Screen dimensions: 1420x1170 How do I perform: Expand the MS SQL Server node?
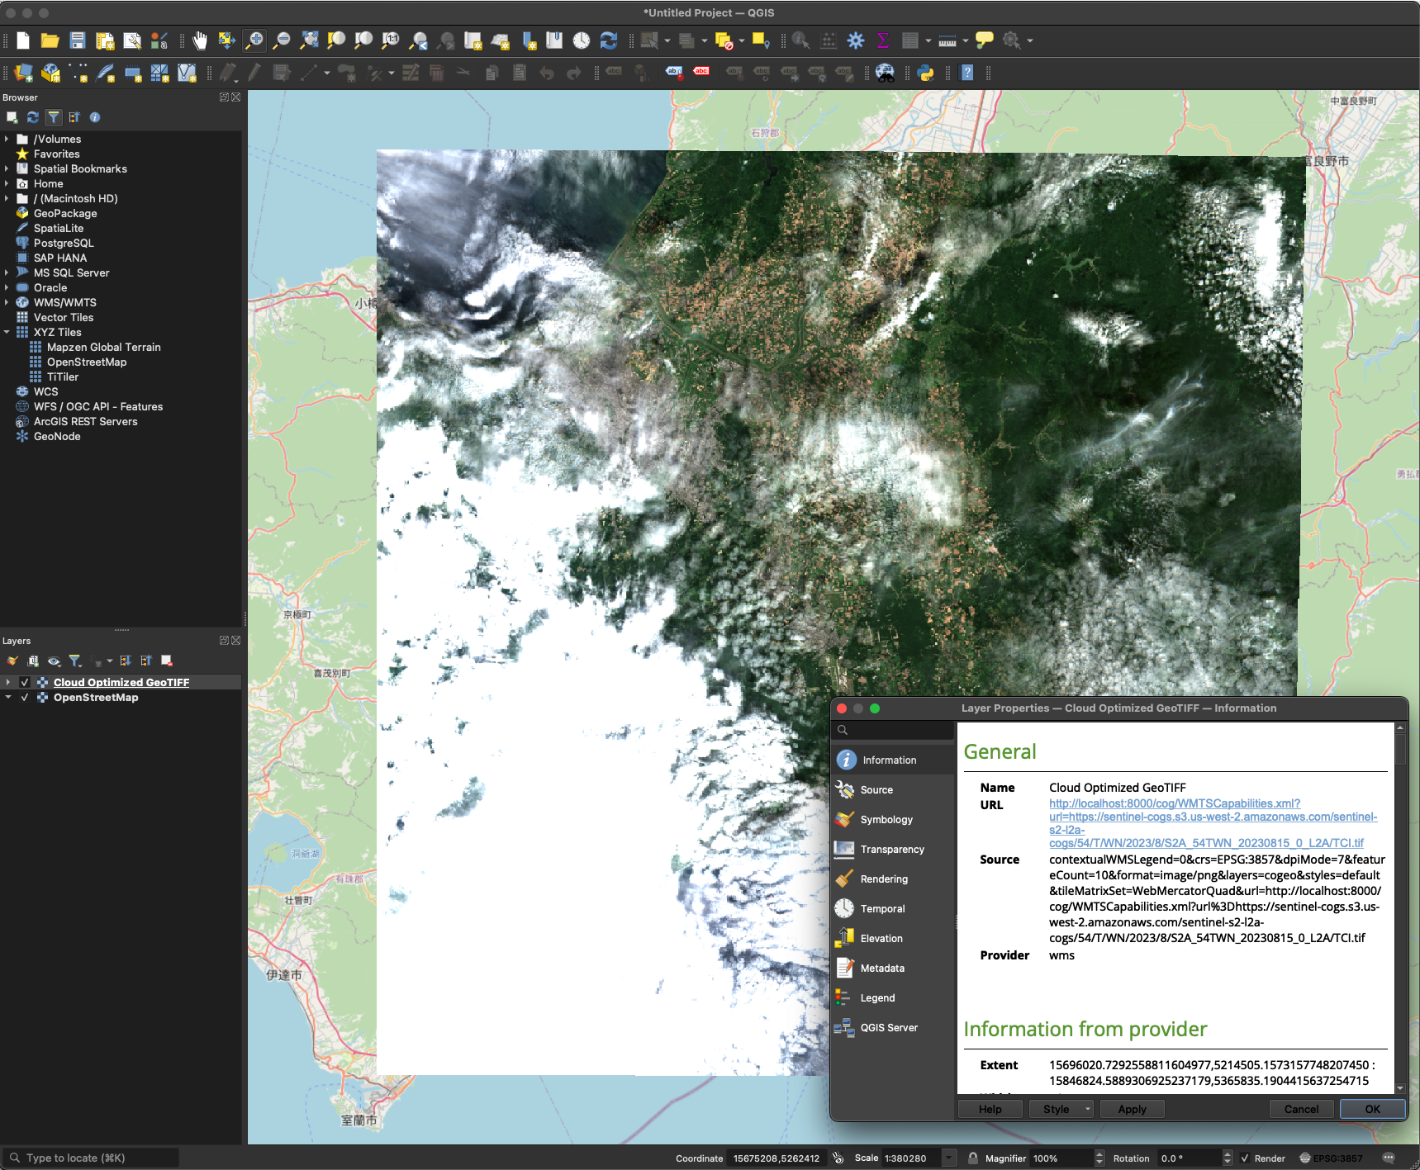[7, 273]
